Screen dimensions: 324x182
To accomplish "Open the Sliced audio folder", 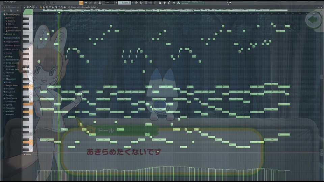I will (x=10, y=98).
